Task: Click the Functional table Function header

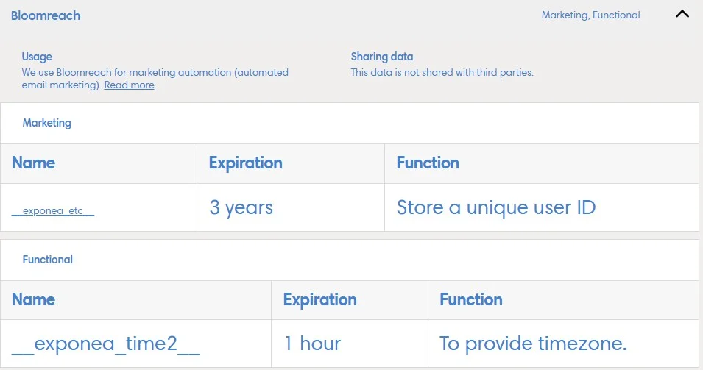Action: click(564, 300)
